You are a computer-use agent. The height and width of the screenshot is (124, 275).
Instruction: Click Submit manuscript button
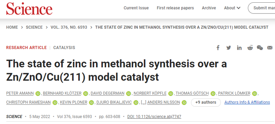(x=261, y=8)
